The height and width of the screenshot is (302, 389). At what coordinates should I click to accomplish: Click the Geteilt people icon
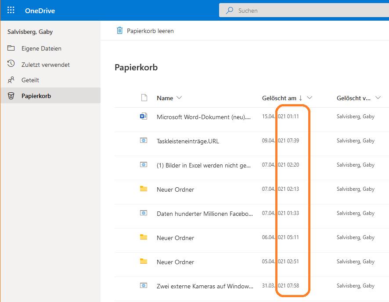[x=11, y=80]
